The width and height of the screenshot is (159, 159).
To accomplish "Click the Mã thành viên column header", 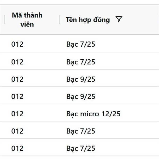I will coord(27,20).
